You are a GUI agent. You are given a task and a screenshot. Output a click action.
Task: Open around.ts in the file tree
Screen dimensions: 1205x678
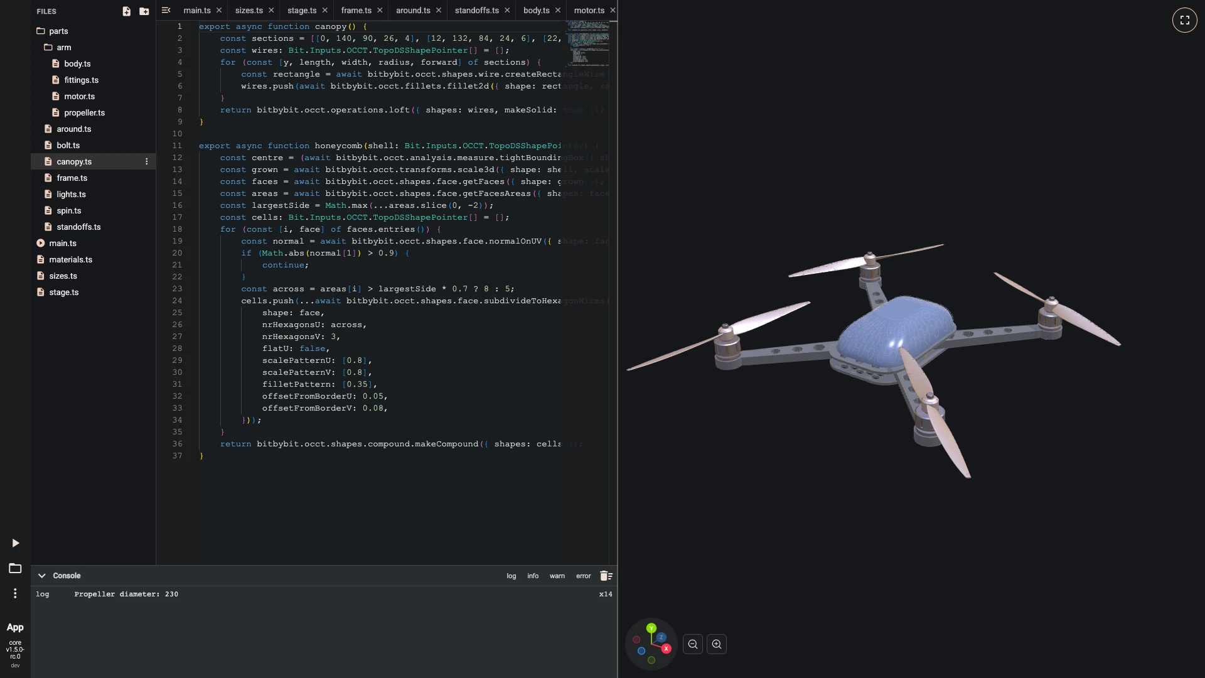[x=93, y=129]
